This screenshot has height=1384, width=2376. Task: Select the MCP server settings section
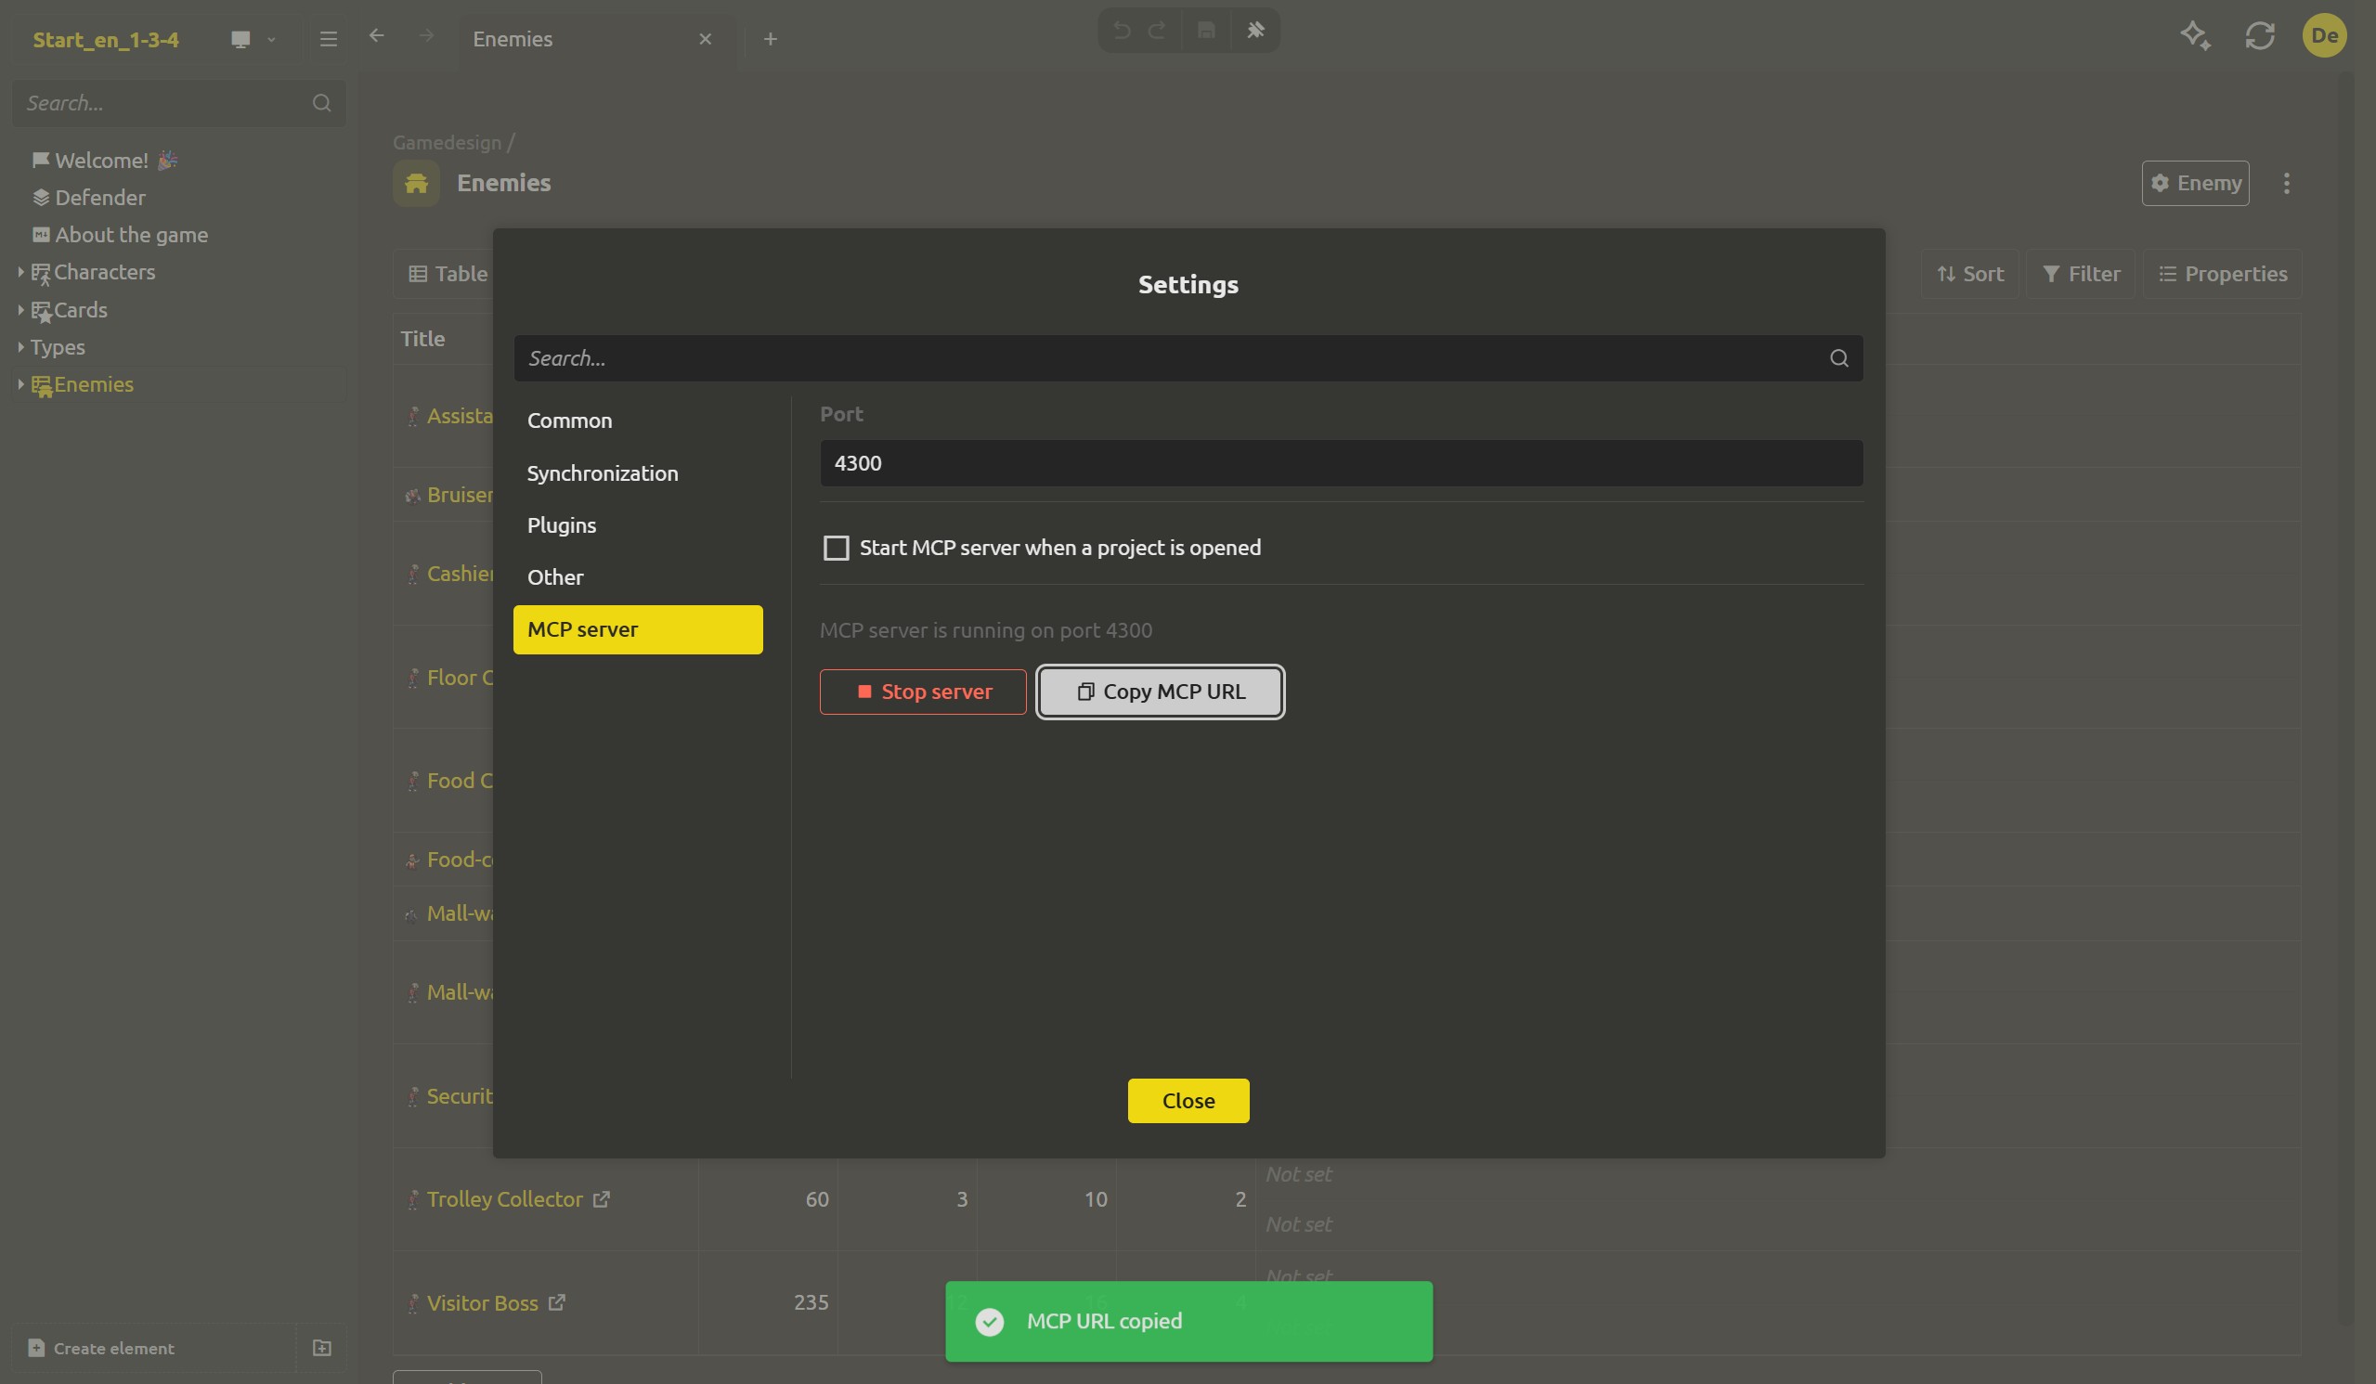pyautogui.click(x=637, y=628)
